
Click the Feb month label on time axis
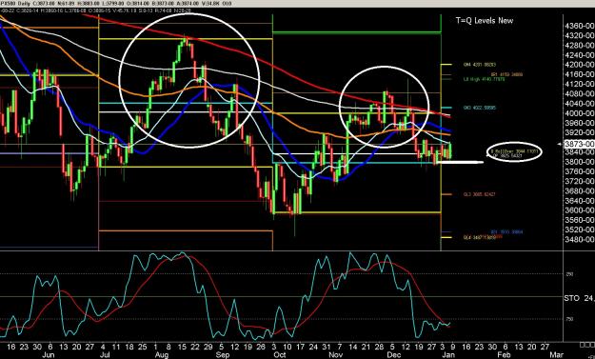(504, 355)
